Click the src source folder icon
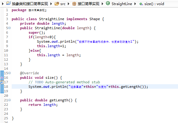The height and width of the screenshot is (123, 178). 57,4
